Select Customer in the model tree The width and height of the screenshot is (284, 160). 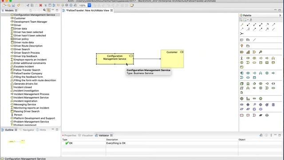pos(20,18)
